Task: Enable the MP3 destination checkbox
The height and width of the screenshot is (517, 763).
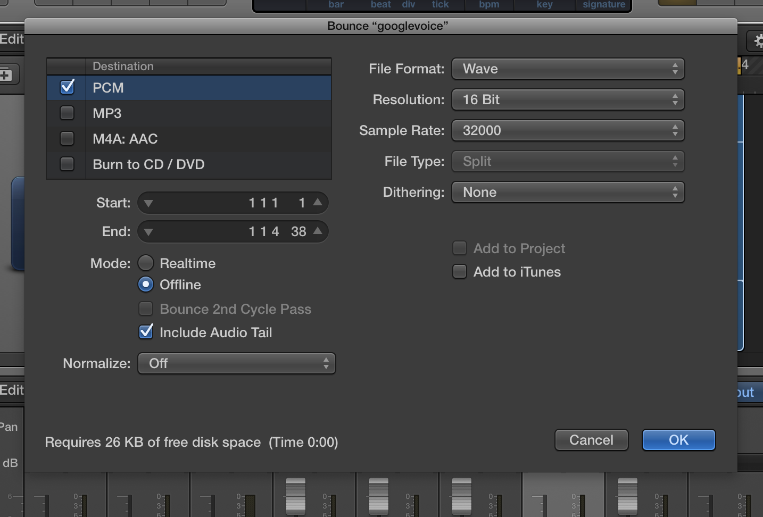Action: click(67, 113)
